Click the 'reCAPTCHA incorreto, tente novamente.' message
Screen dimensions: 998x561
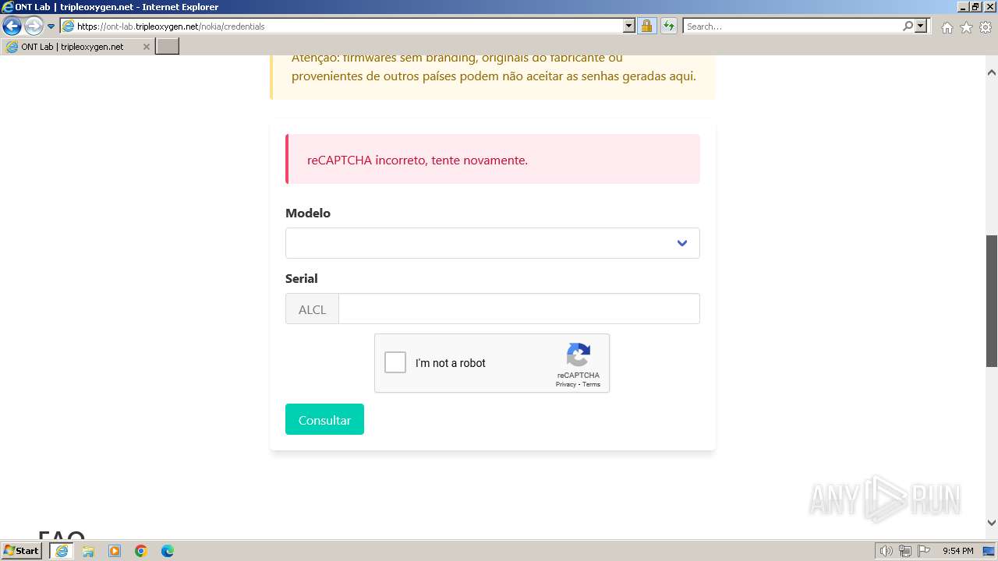(417, 160)
